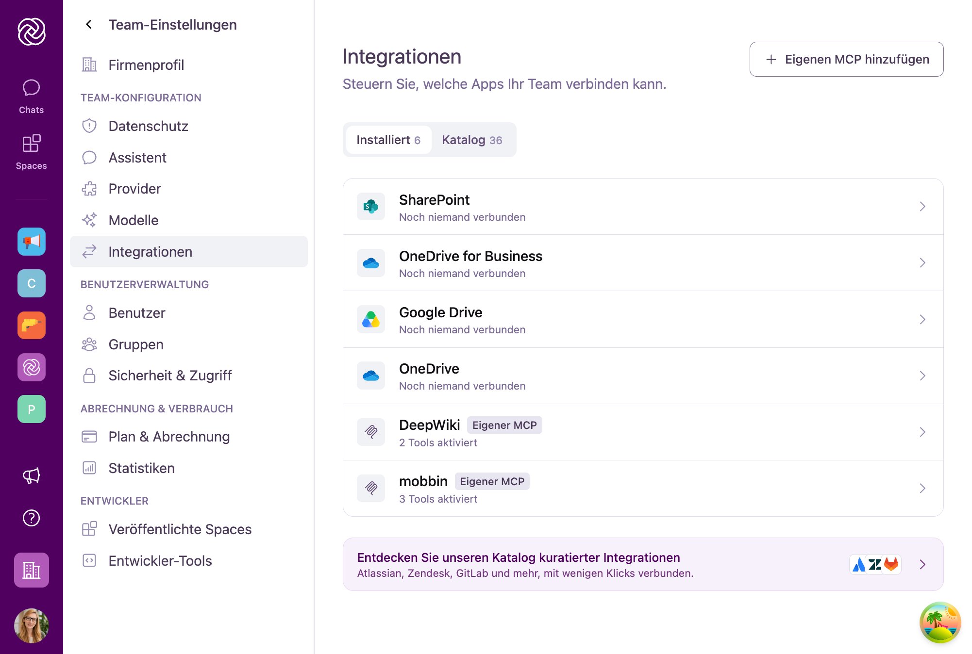Expand the mobbin row chevron
972x654 pixels.
(x=922, y=488)
